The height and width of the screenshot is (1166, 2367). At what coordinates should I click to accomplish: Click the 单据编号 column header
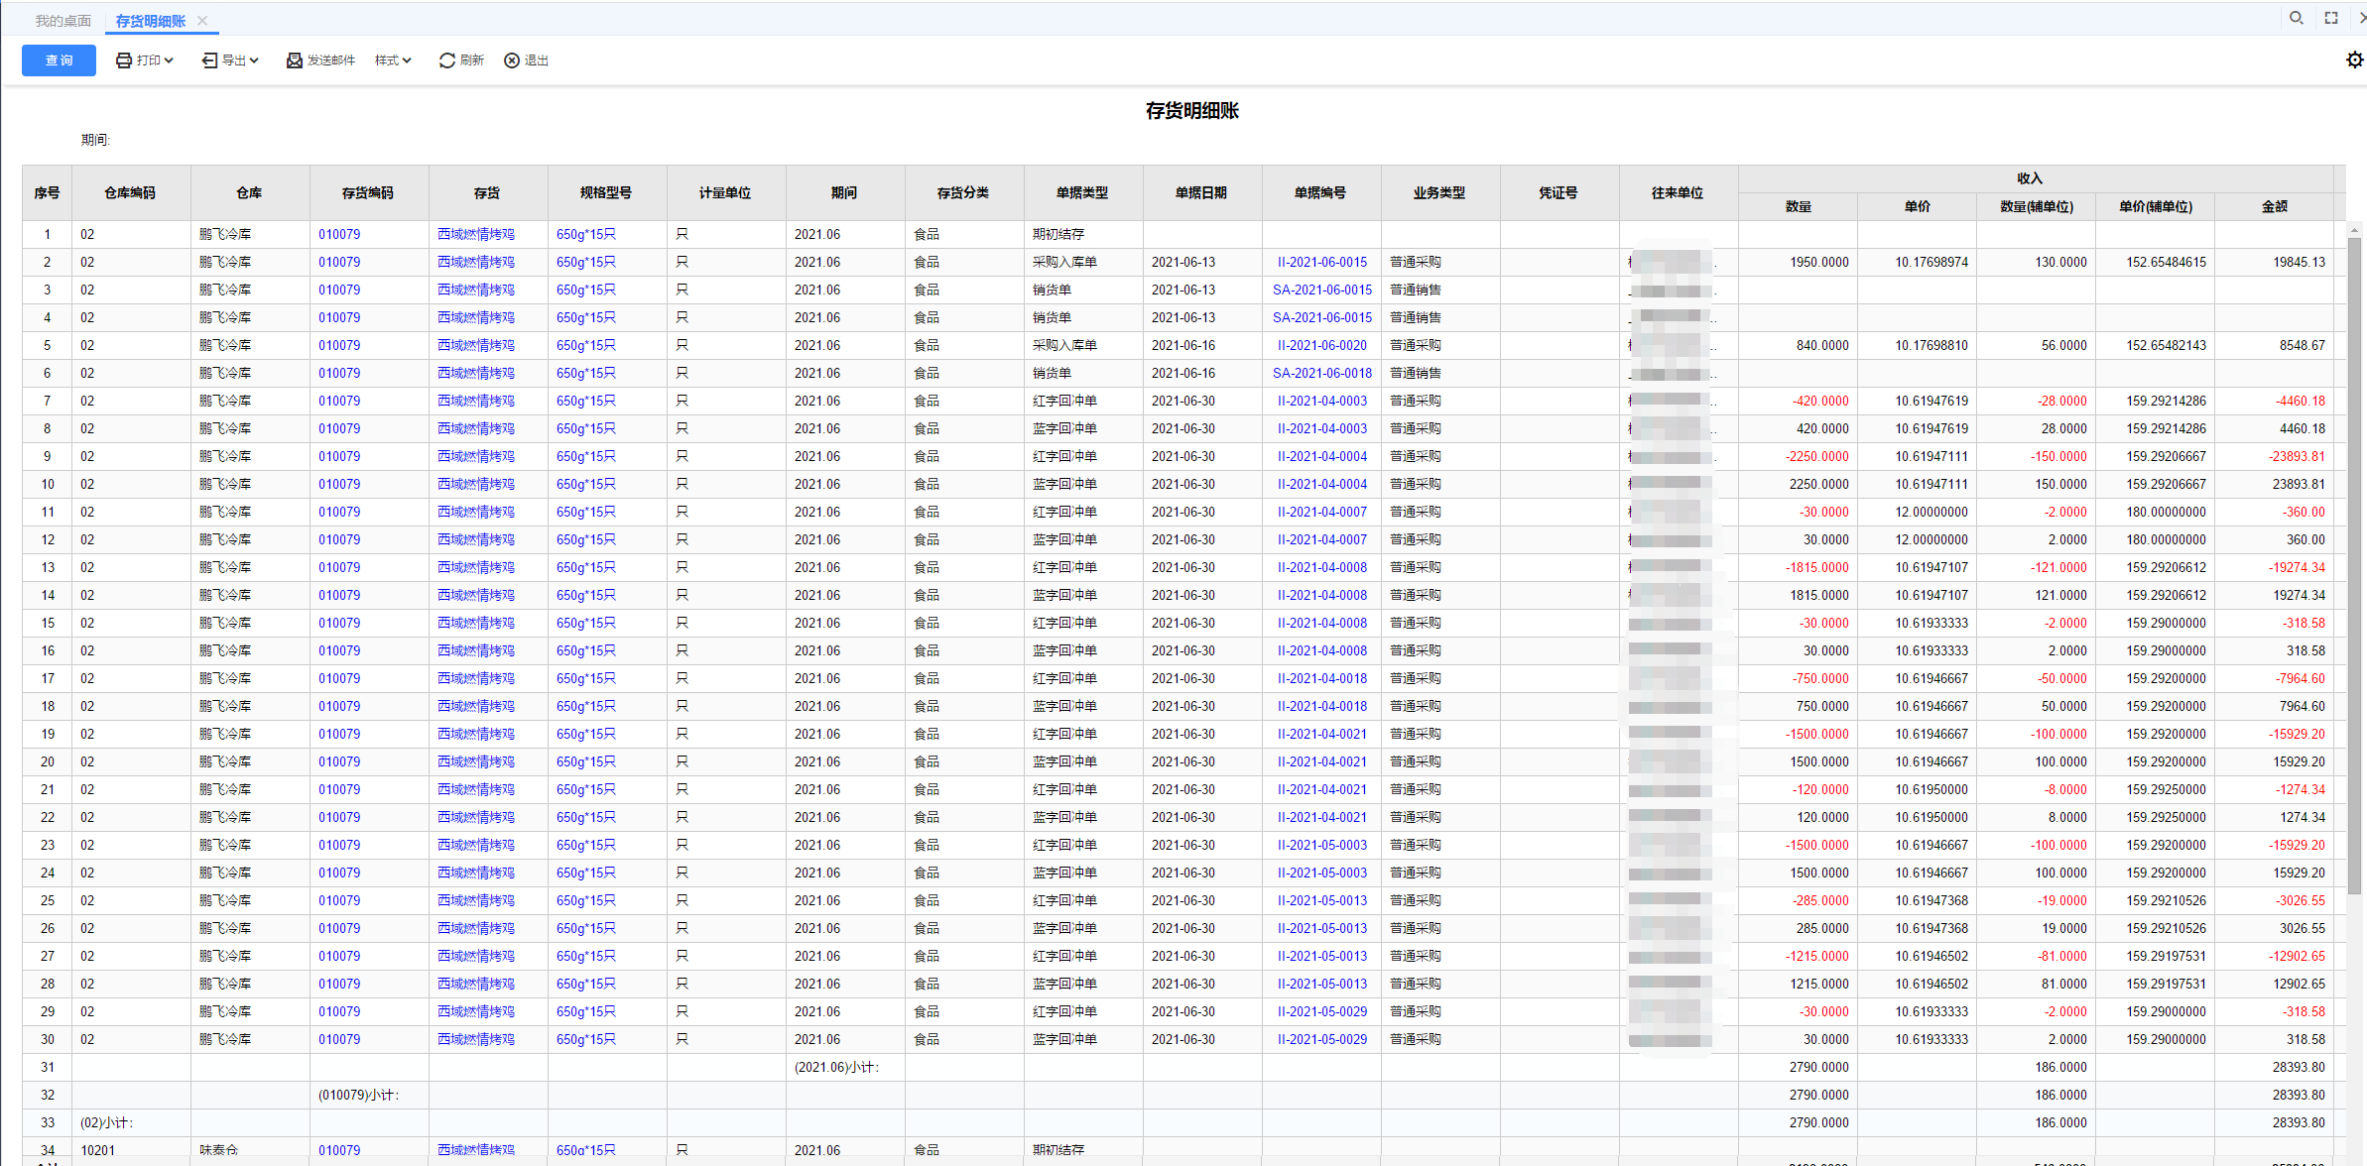pyautogui.click(x=1320, y=193)
